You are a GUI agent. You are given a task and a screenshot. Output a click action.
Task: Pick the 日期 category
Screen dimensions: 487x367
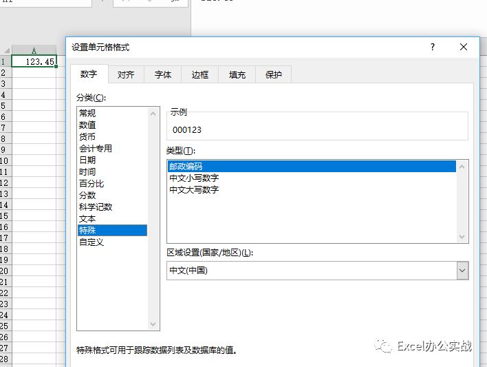coord(112,160)
